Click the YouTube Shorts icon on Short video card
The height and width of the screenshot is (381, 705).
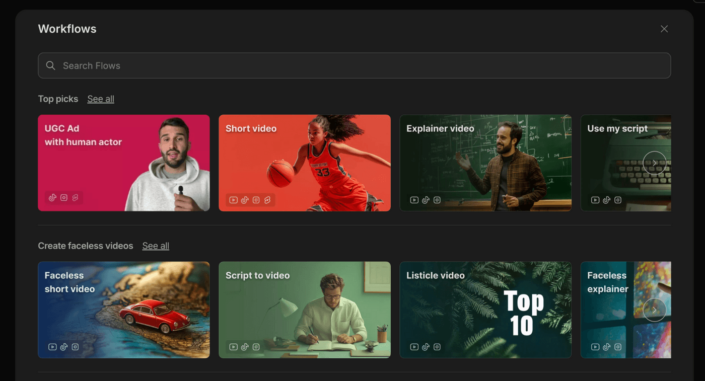267,200
